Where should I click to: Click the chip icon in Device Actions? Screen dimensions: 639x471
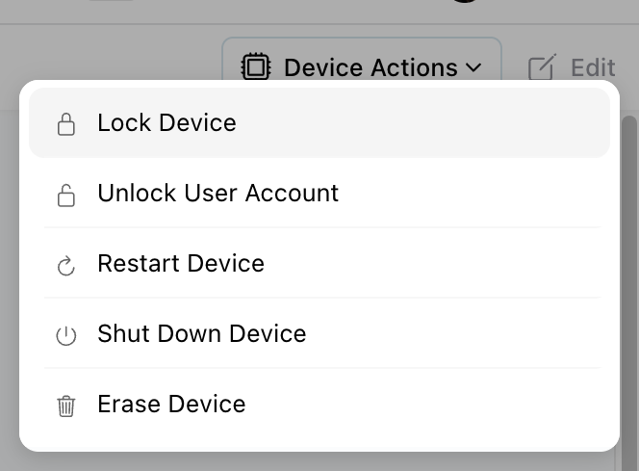tap(255, 67)
